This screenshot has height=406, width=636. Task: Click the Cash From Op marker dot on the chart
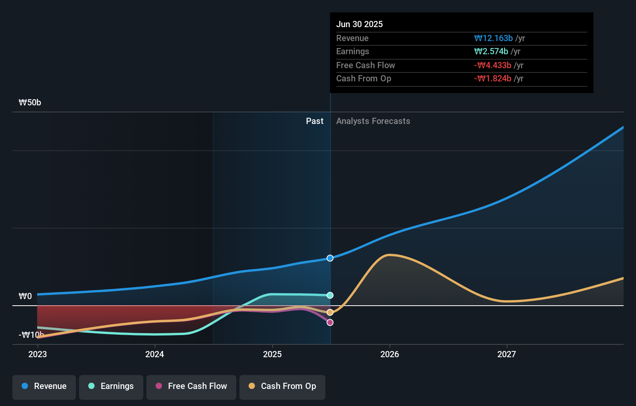[330, 311]
